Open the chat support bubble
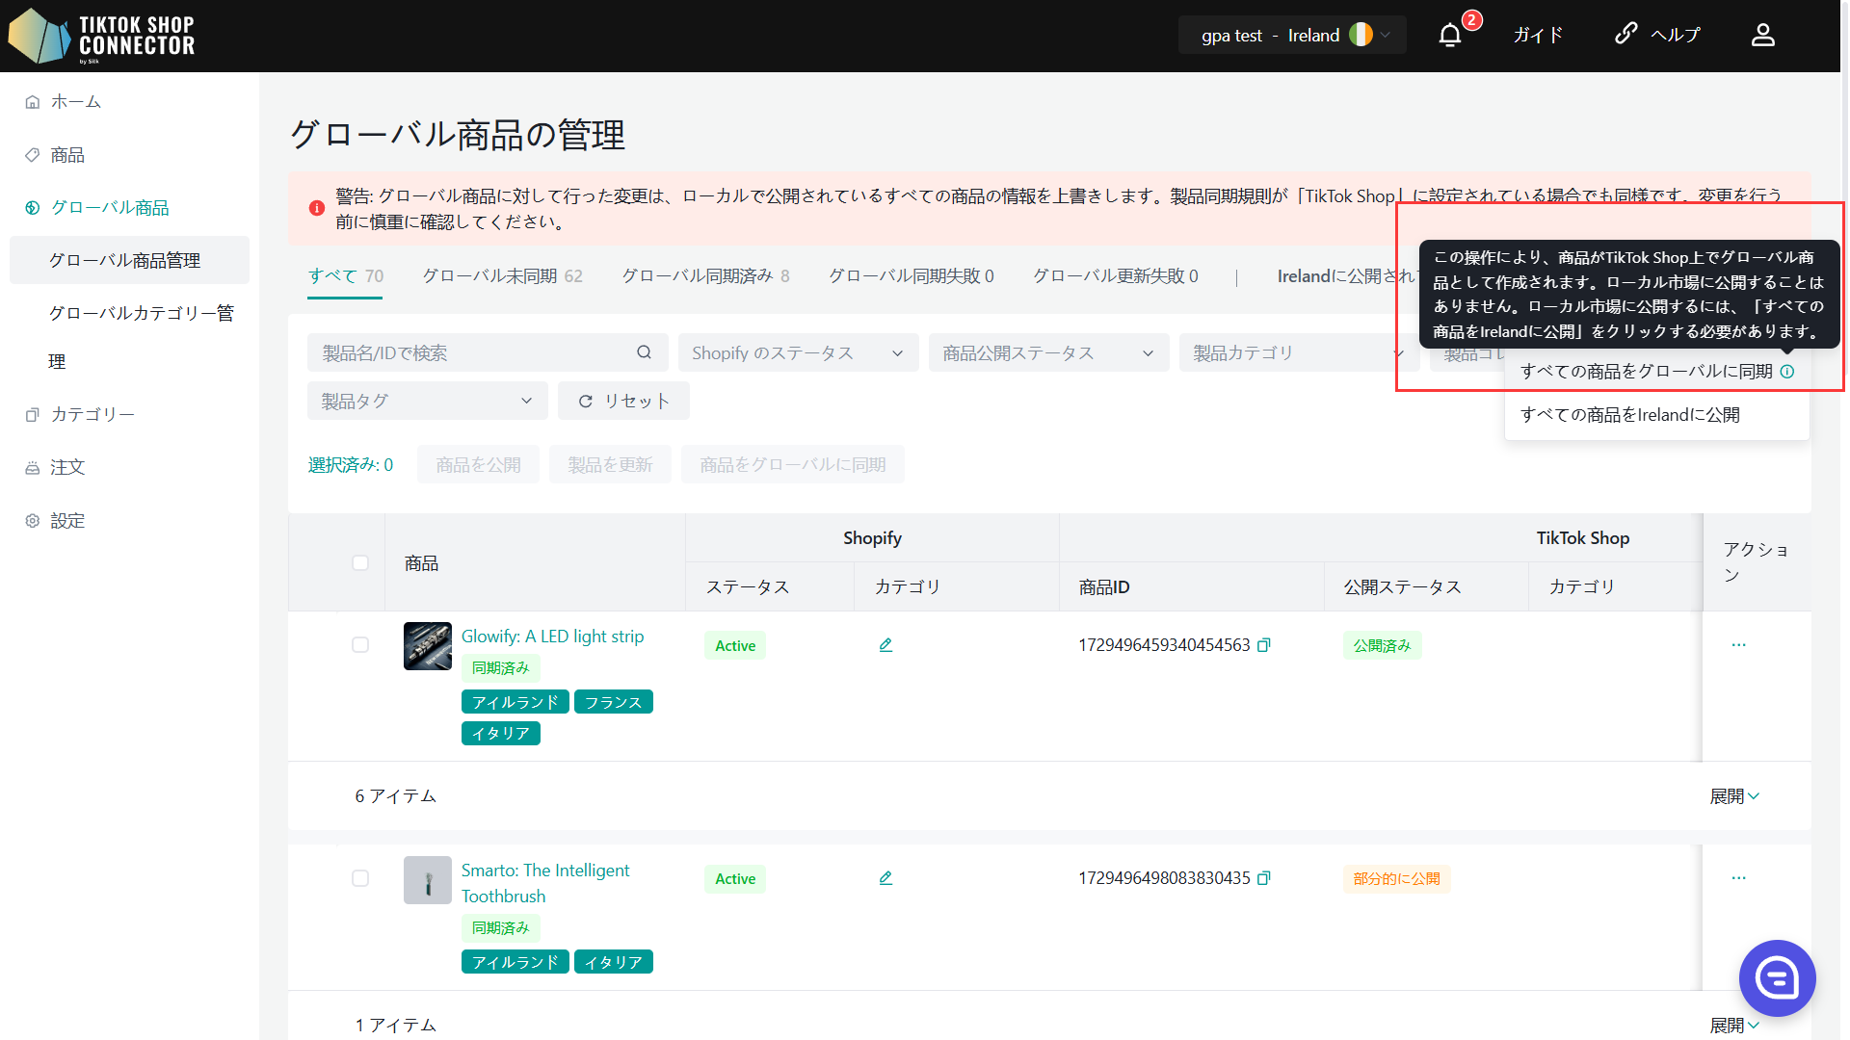1850x1040 pixels. pos(1777,978)
